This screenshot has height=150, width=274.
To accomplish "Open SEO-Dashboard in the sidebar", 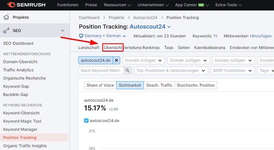I will tap(18, 43).
